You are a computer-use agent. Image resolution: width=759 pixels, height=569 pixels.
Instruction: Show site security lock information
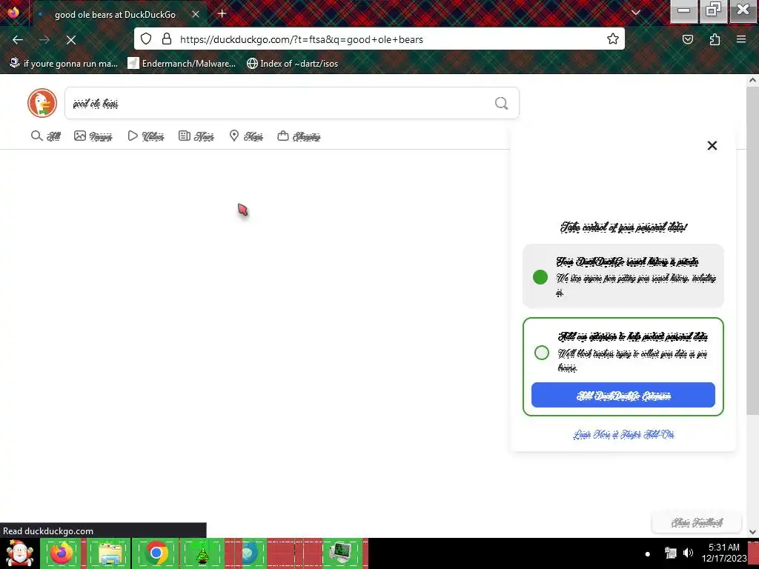[167, 39]
